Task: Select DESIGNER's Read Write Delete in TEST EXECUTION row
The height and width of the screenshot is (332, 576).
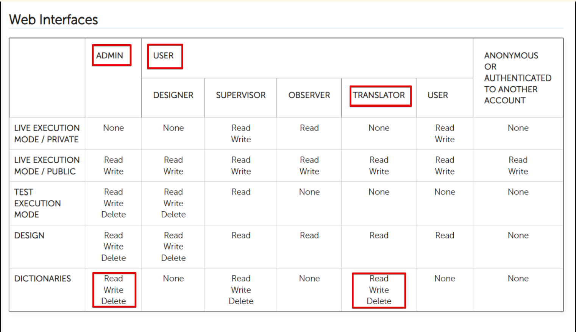Action: (173, 203)
